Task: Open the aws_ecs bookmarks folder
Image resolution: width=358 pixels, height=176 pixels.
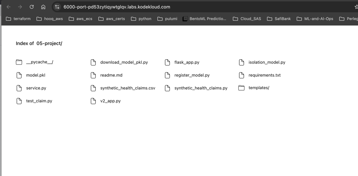Action: pyautogui.click(x=80, y=19)
